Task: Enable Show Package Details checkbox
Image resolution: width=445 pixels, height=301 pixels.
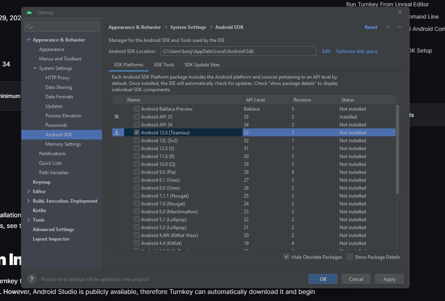Action: click(x=350, y=257)
